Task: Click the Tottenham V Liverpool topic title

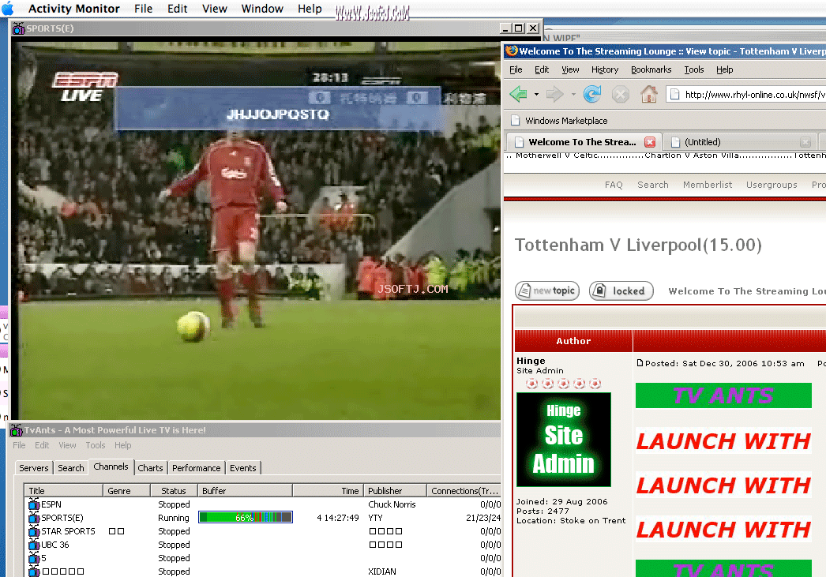Action: coord(639,245)
